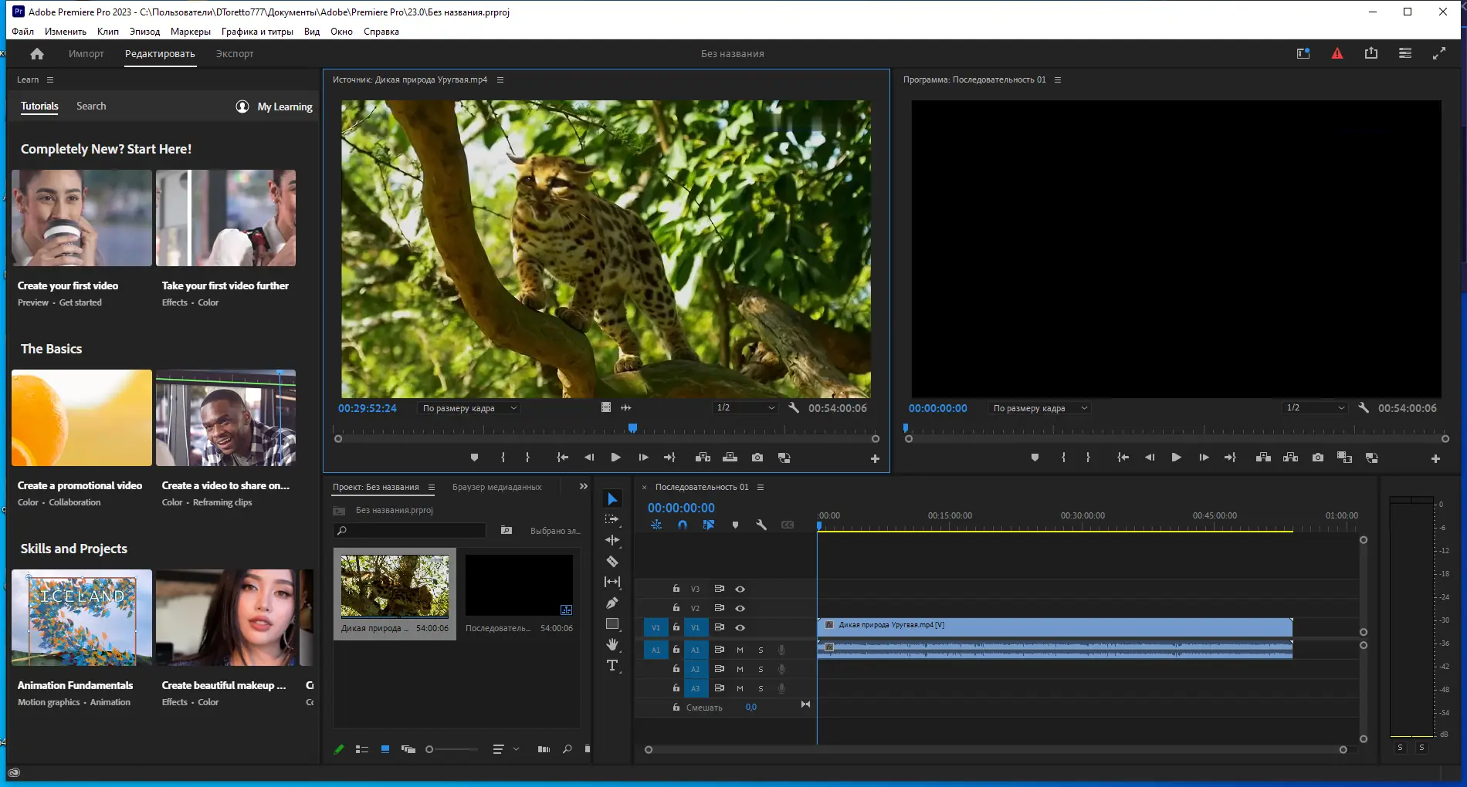Play the Program monitor sequence
The width and height of the screenshot is (1467, 787).
point(1176,458)
